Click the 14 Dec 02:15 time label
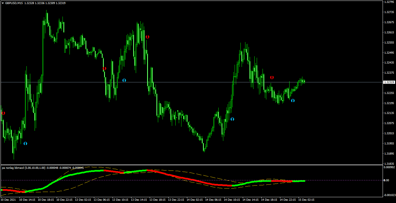Screen dimensions: 396x203 [195, 200]
